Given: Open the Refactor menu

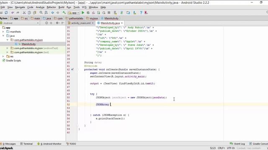Looking at the screenshot, I should coord(51,7).
